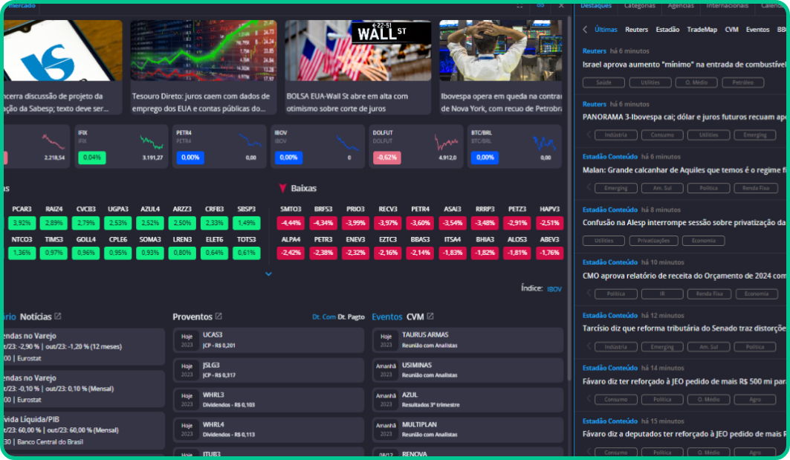Click the red DOLFUT -0,62% badge

click(386, 158)
